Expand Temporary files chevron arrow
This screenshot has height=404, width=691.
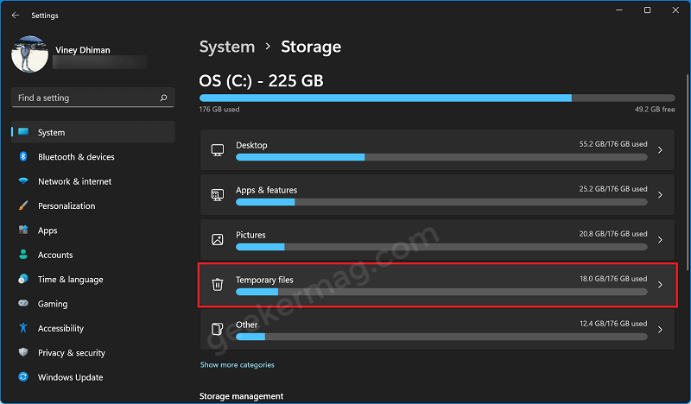click(660, 285)
